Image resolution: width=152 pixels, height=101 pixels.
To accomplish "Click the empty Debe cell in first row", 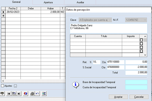I will 31,12.
